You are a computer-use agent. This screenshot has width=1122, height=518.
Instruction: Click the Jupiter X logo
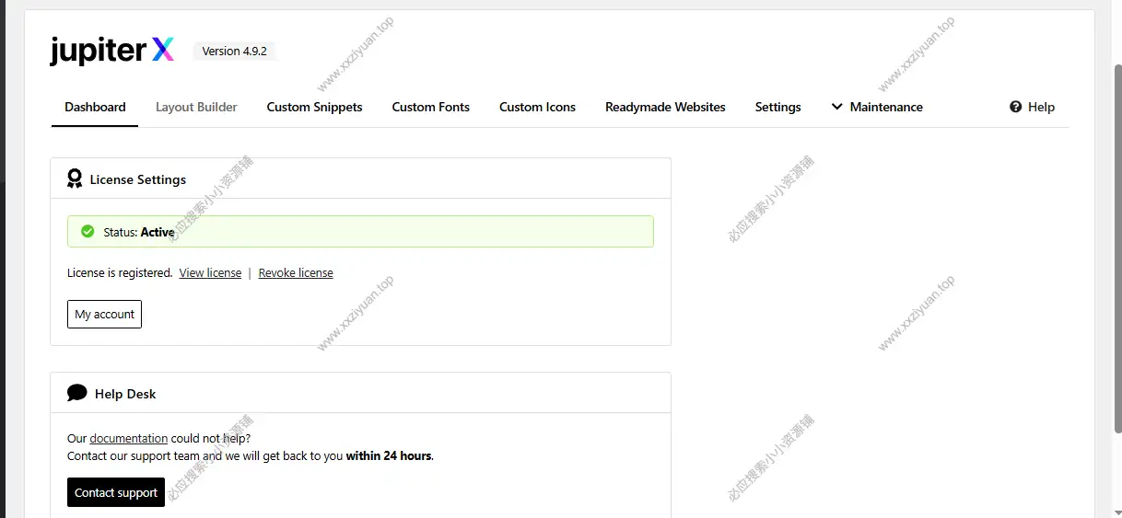[111, 51]
